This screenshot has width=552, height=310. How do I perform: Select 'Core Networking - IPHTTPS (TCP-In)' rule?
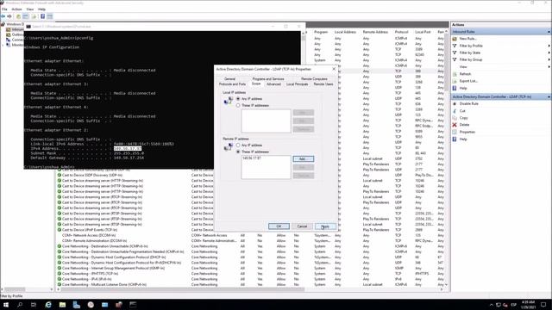pos(90,274)
